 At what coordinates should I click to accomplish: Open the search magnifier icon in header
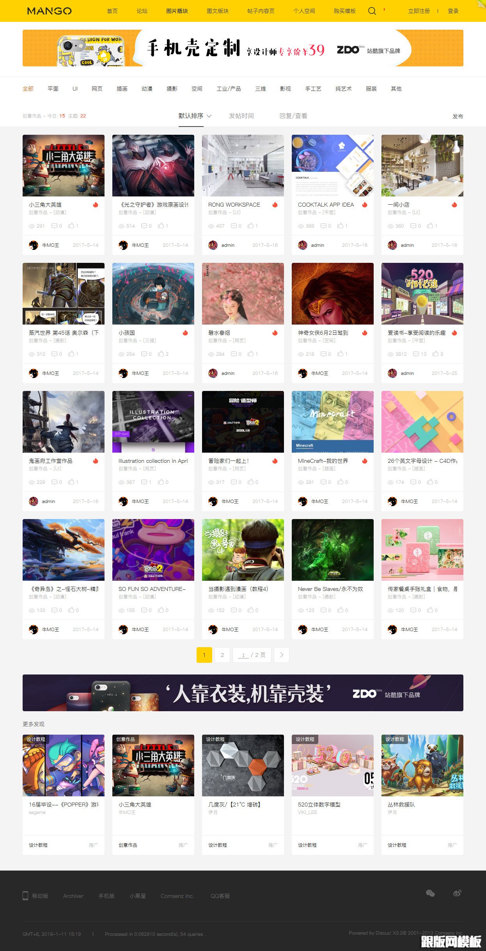click(372, 11)
